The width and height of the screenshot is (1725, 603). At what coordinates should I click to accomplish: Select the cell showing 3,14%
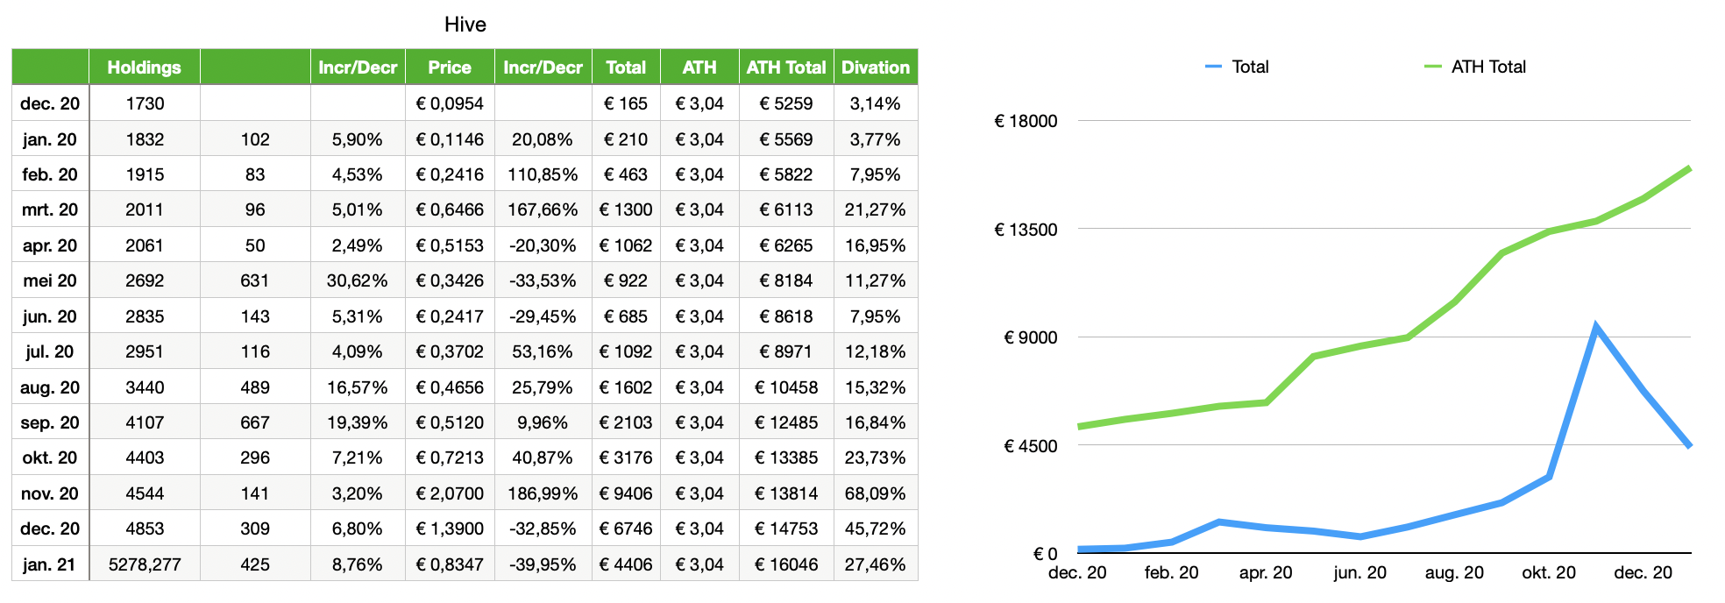point(876,103)
